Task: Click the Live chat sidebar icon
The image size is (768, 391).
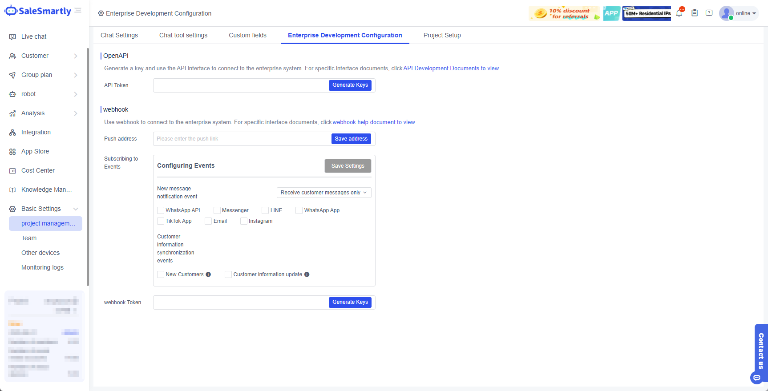Action: pos(12,37)
